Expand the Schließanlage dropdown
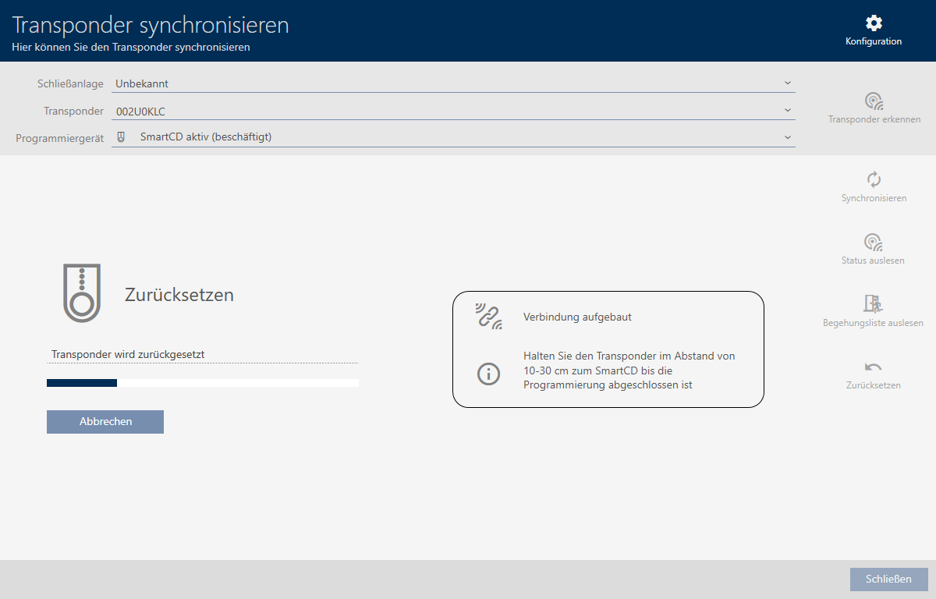Image resolution: width=936 pixels, height=599 pixels. [x=787, y=83]
